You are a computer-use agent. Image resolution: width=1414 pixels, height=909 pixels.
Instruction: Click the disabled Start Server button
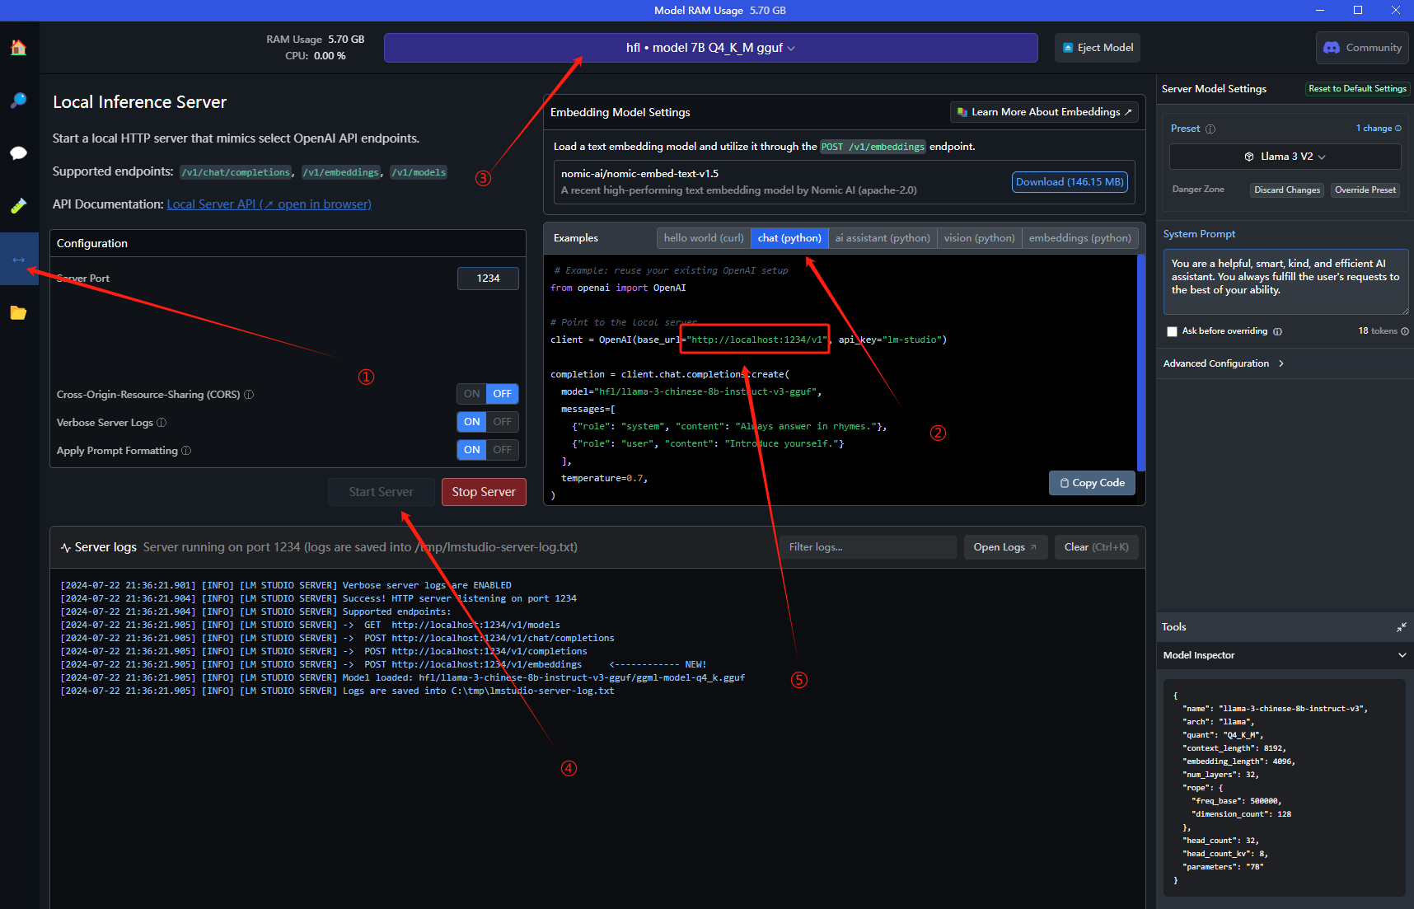(x=381, y=492)
